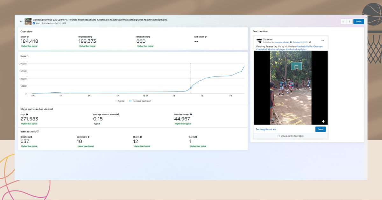Screen dimensions: 382x200
Task: Show info tooltip for Minutes viewed
Action: click(191, 114)
